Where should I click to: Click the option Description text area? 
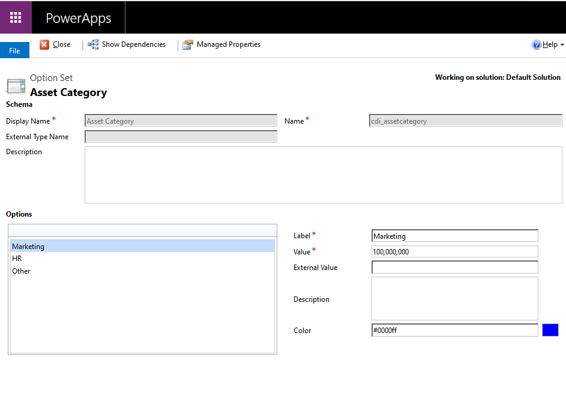tap(455, 298)
